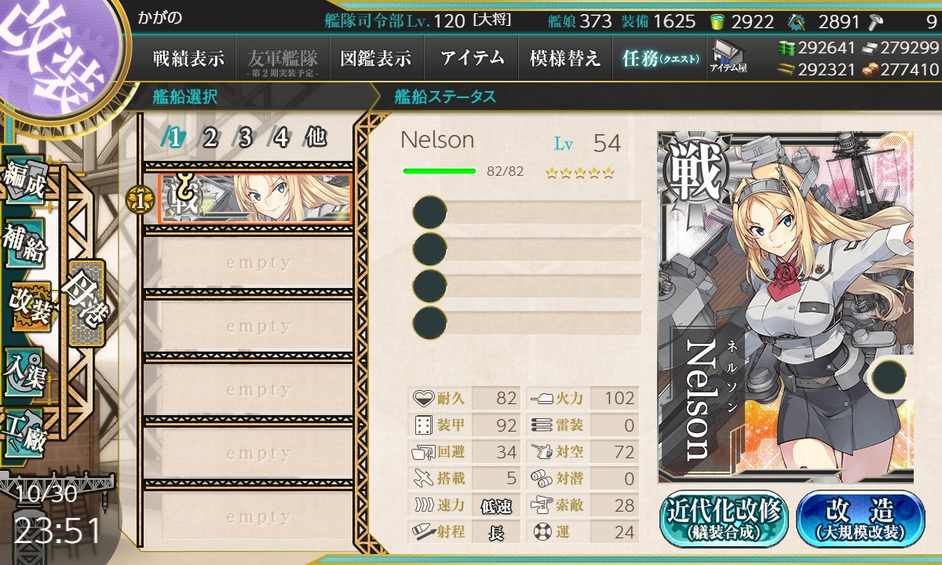
Task: Select the Nelson ship banner in slot 1
Action: coord(255,199)
